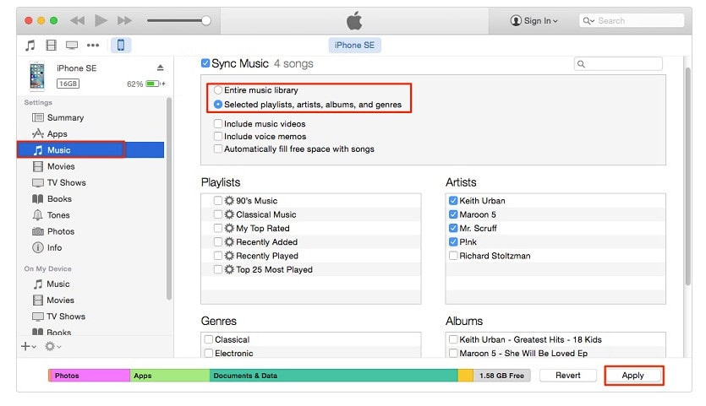The width and height of the screenshot is (706, 406).
Task: Open Movies in Settings sidebar
Action: pyautogui.click(x=61, y=166)
